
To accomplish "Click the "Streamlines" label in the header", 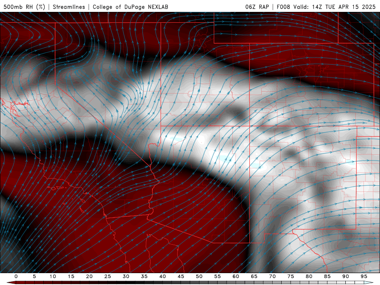I will click(69, 7).
